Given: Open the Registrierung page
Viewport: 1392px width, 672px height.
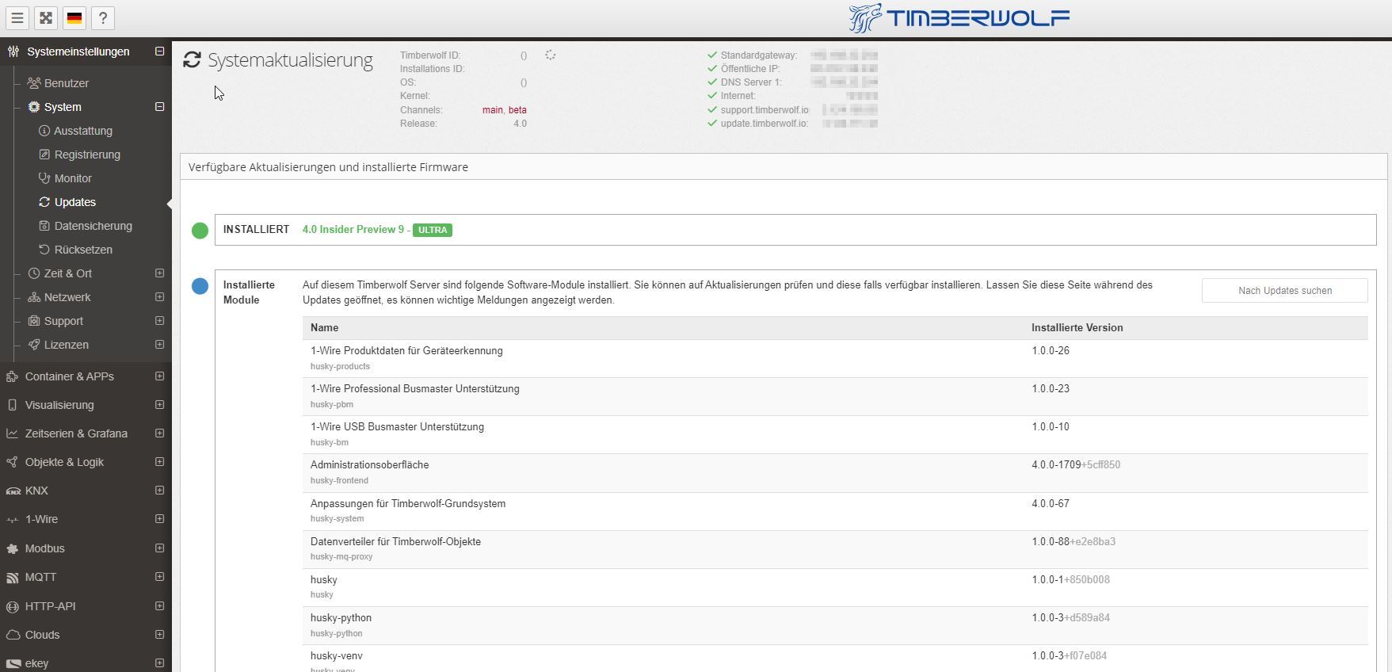Looking at the screenshot, I should tap(87, 155).
